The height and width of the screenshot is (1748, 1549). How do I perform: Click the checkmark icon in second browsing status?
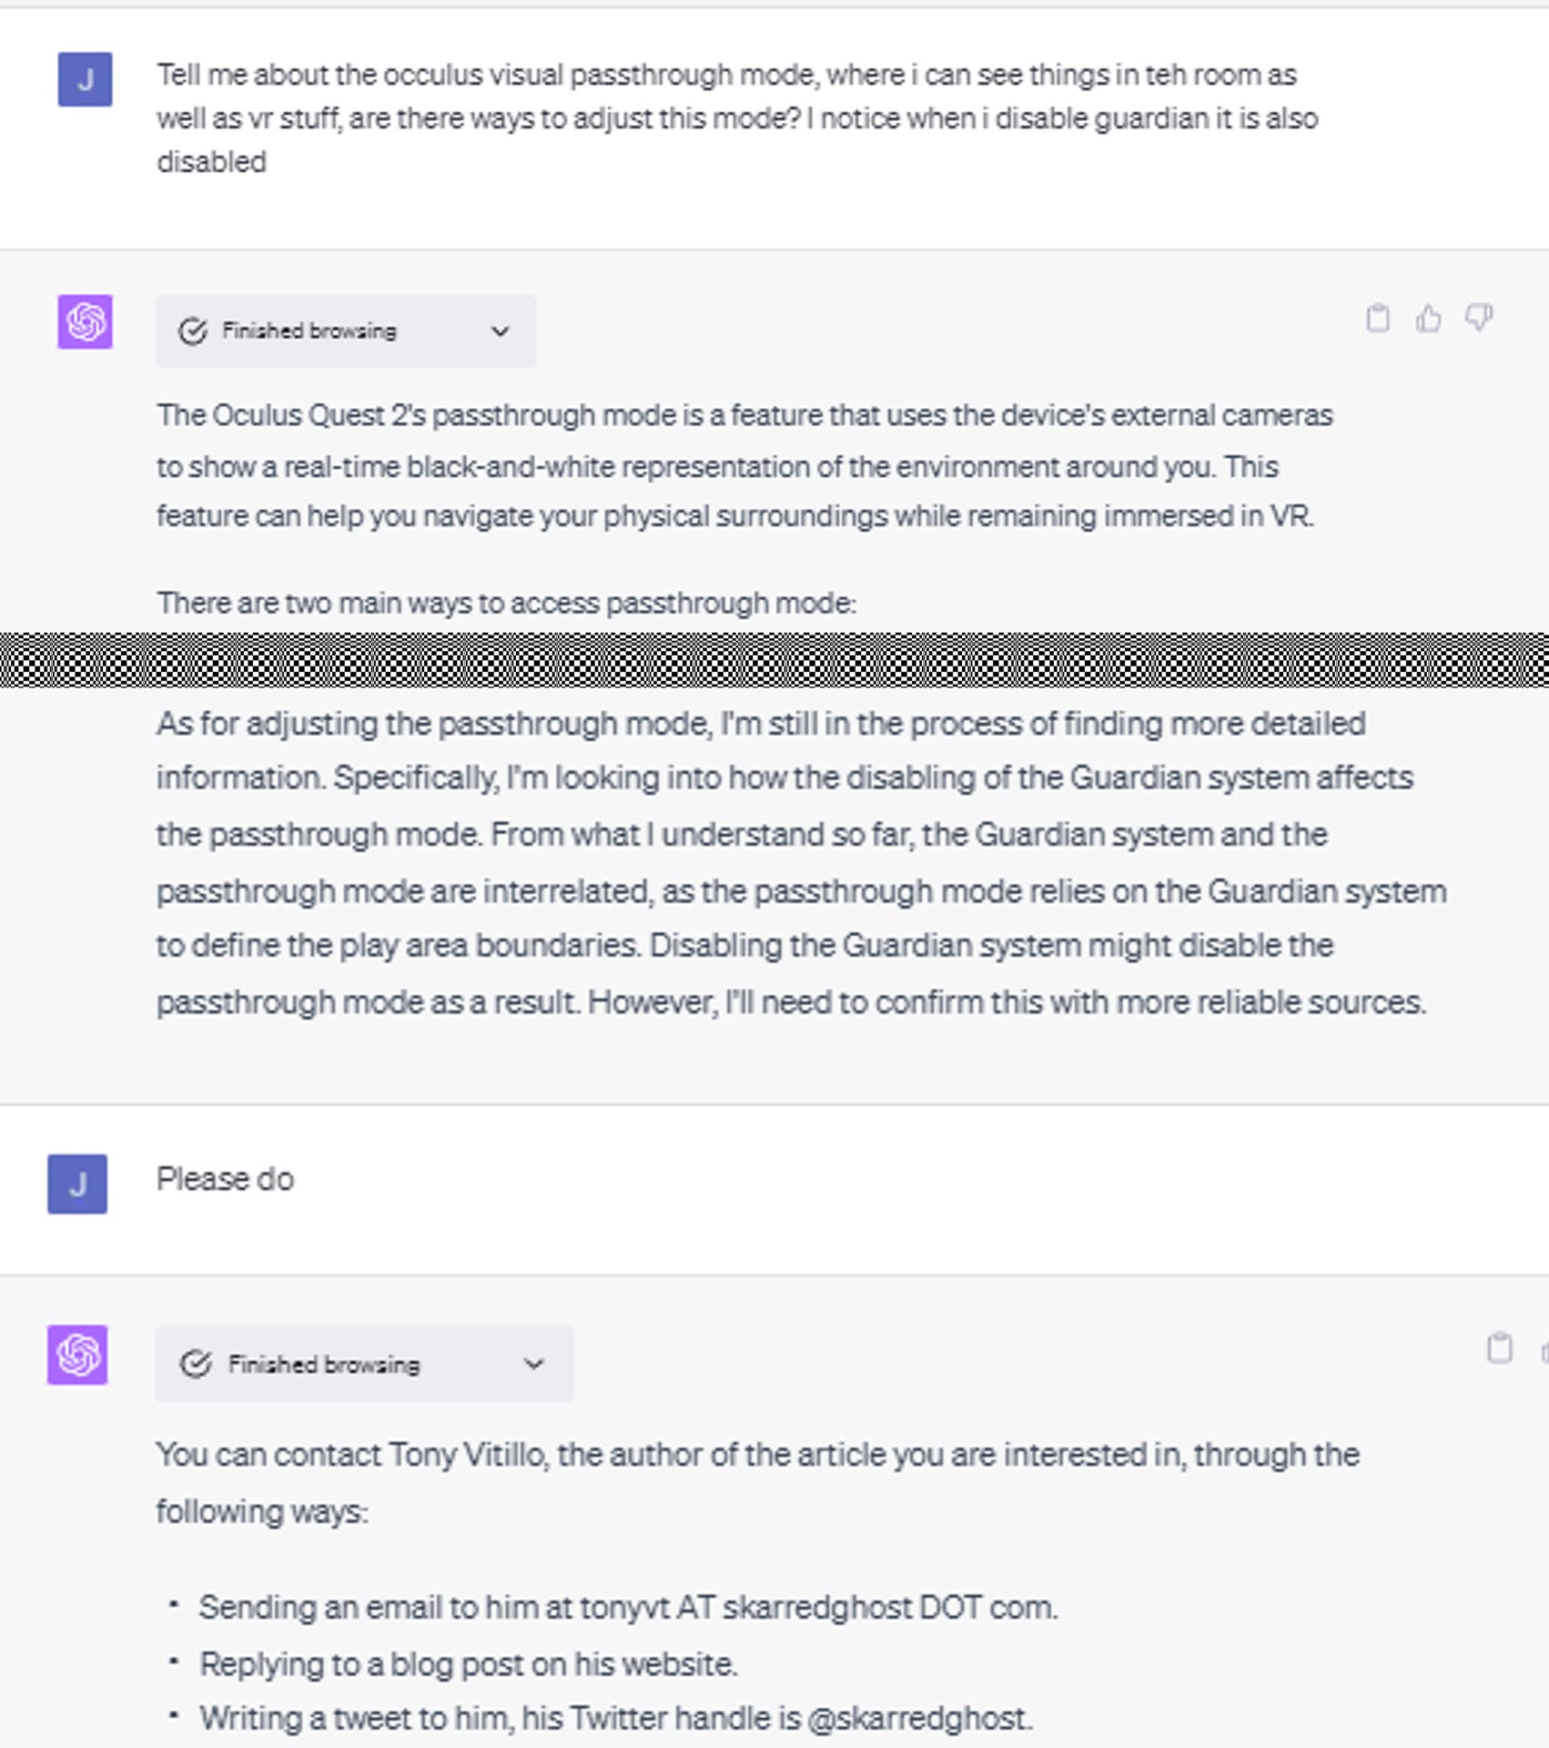[x=195, y=1364]
